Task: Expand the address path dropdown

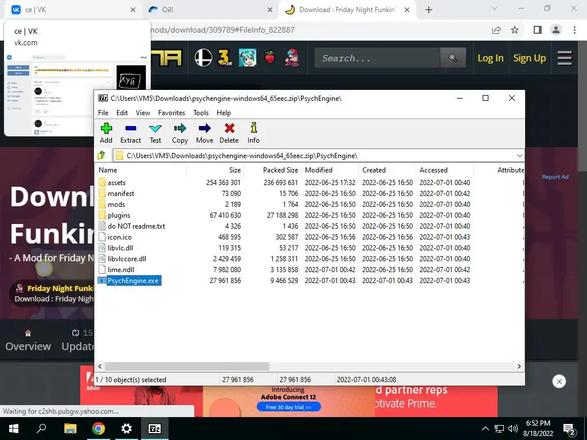Action: (519, 156)
